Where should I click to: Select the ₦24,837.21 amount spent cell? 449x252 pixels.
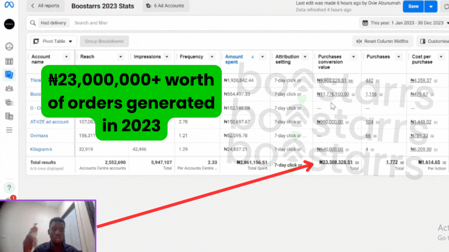pos(236,149)
